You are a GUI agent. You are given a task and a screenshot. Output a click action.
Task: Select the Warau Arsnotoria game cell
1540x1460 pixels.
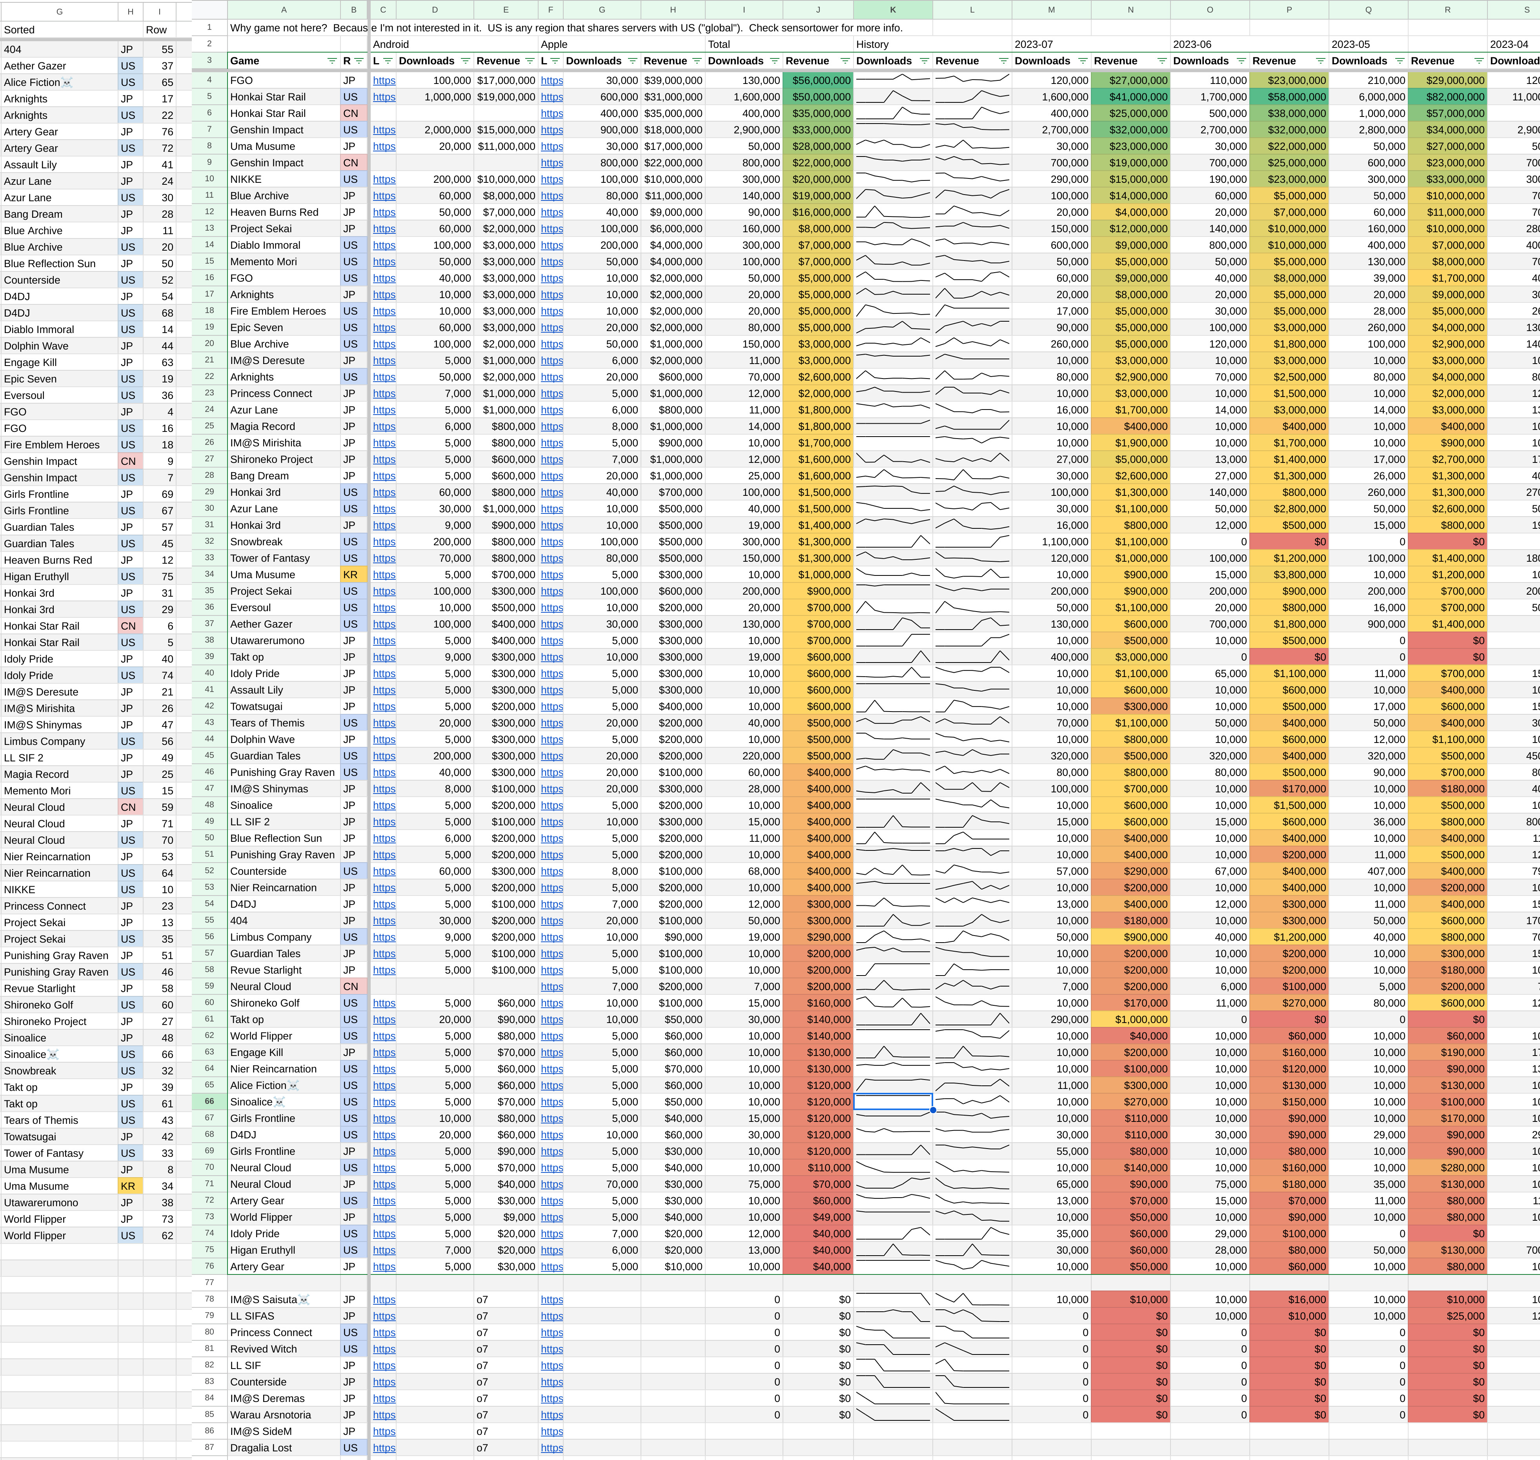click(284, 1415)
